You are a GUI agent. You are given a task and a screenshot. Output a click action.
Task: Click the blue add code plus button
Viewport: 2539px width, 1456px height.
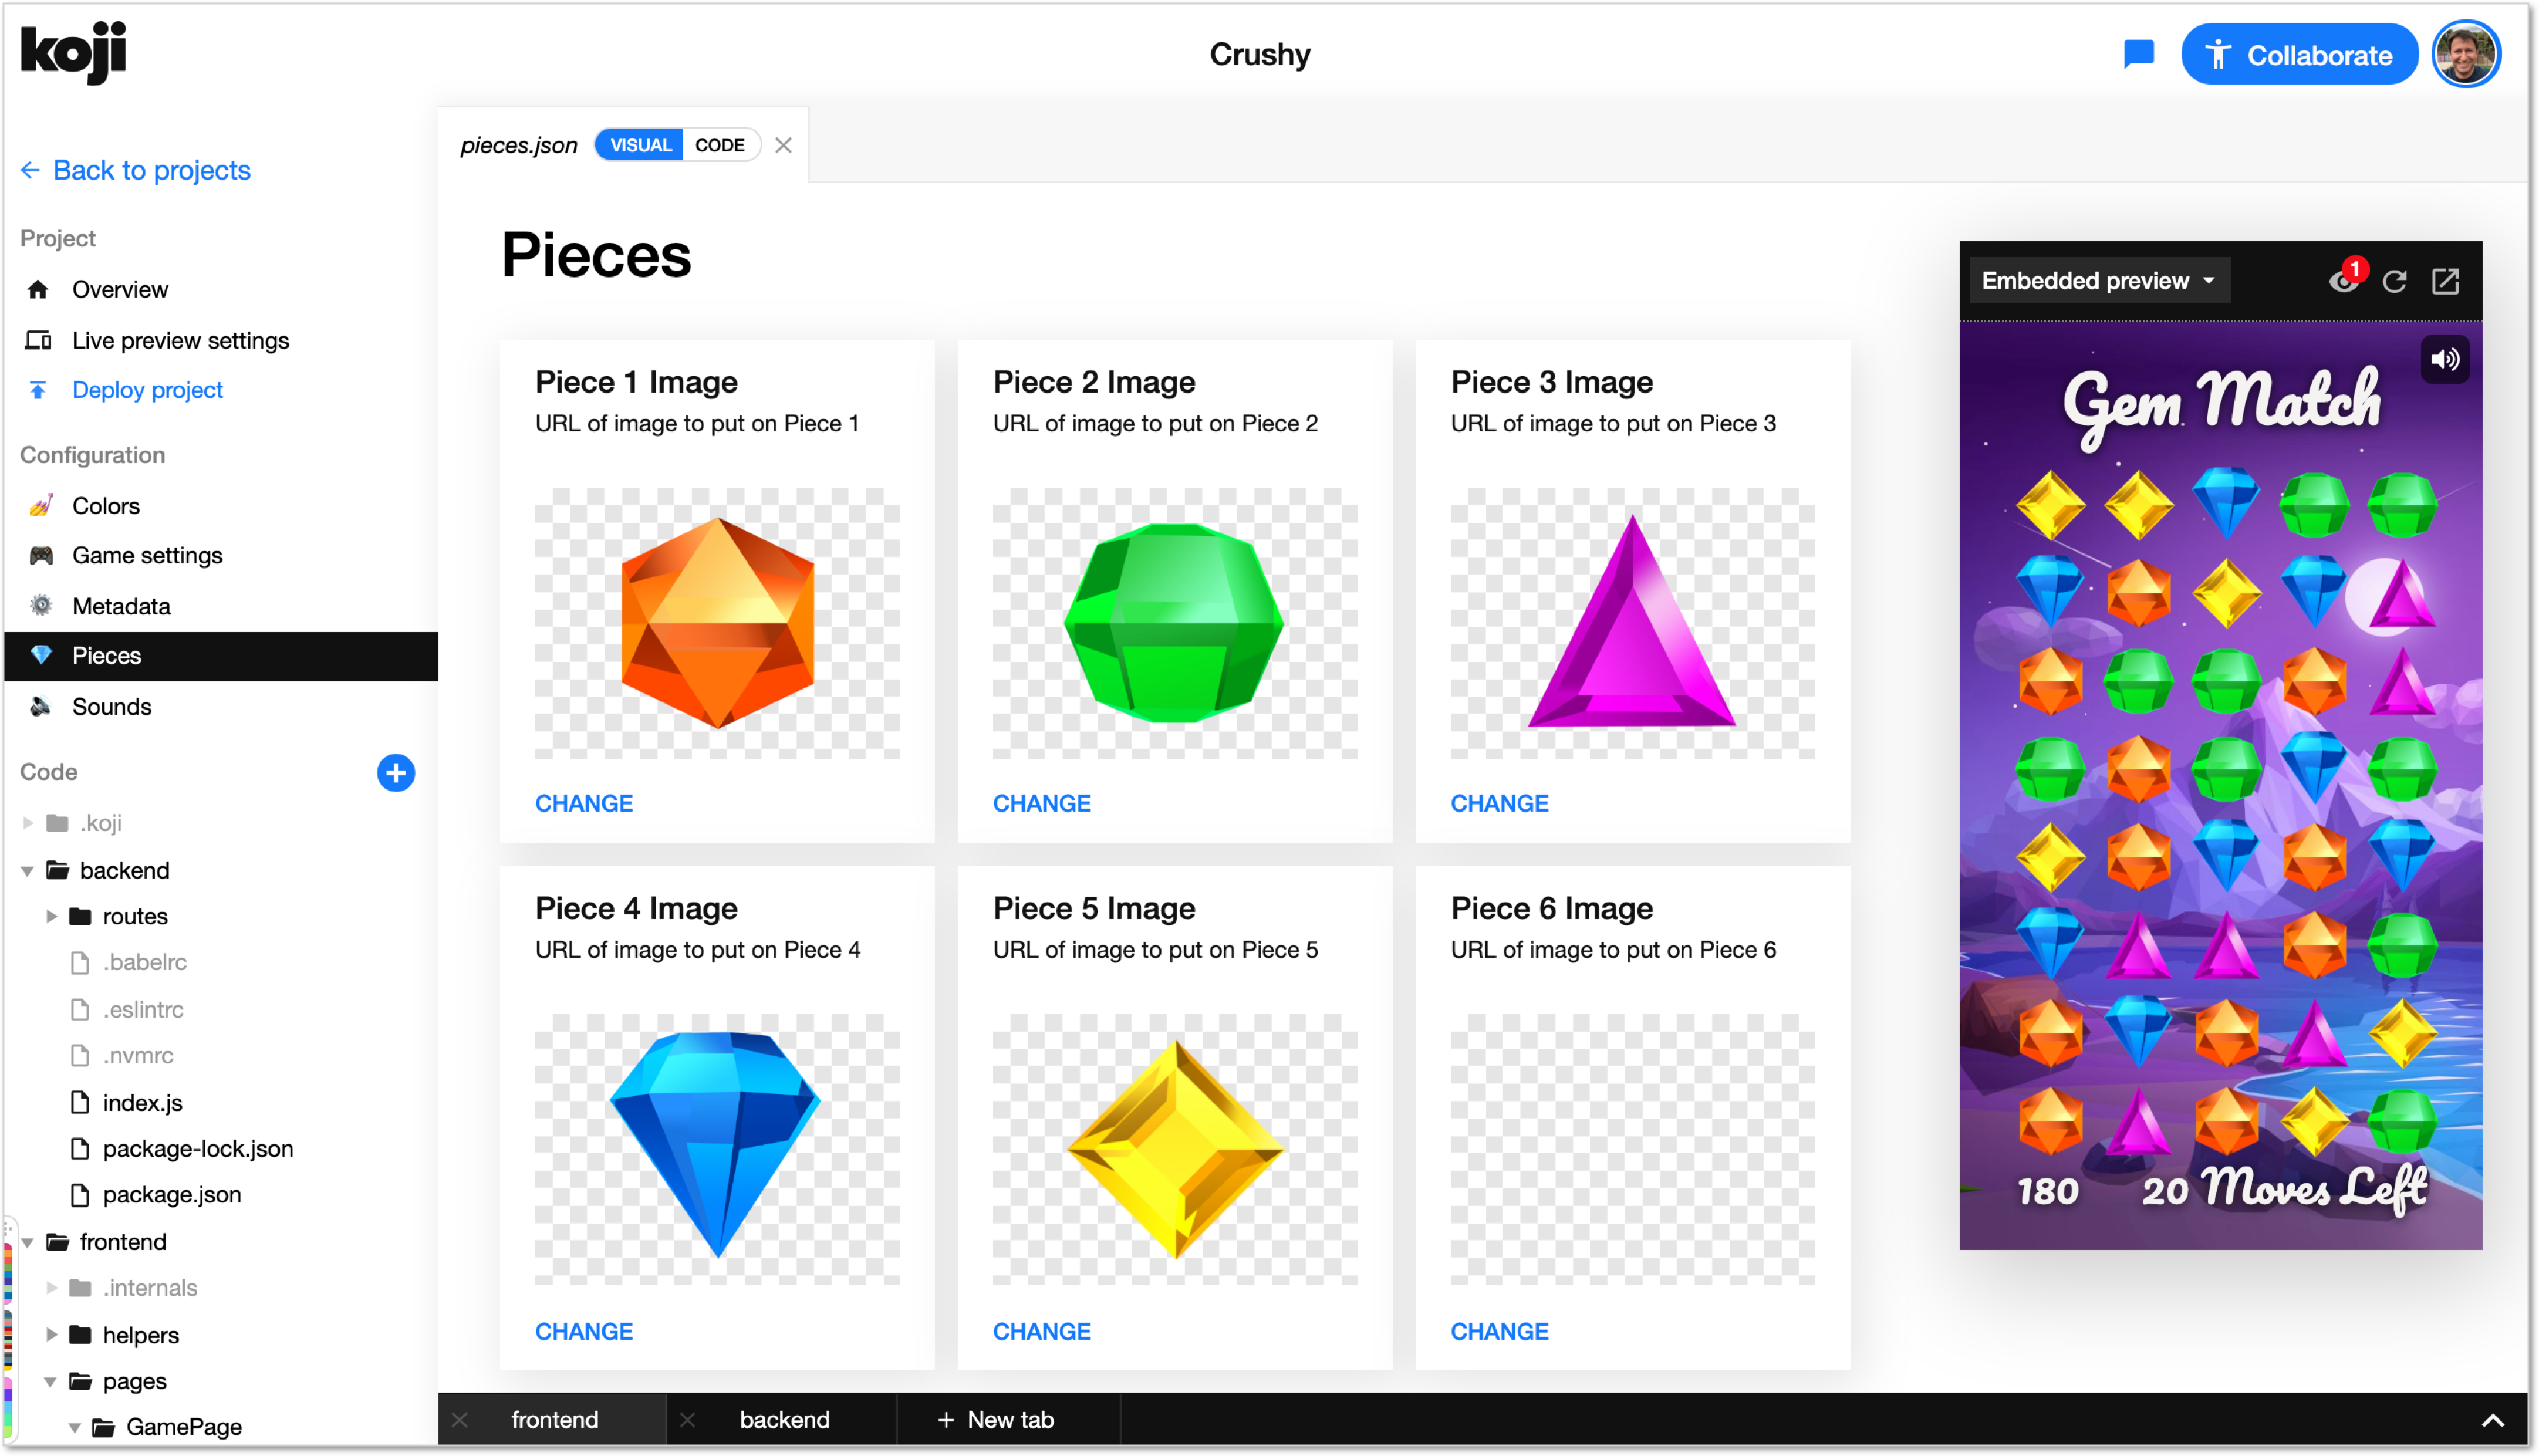point(395,773)
